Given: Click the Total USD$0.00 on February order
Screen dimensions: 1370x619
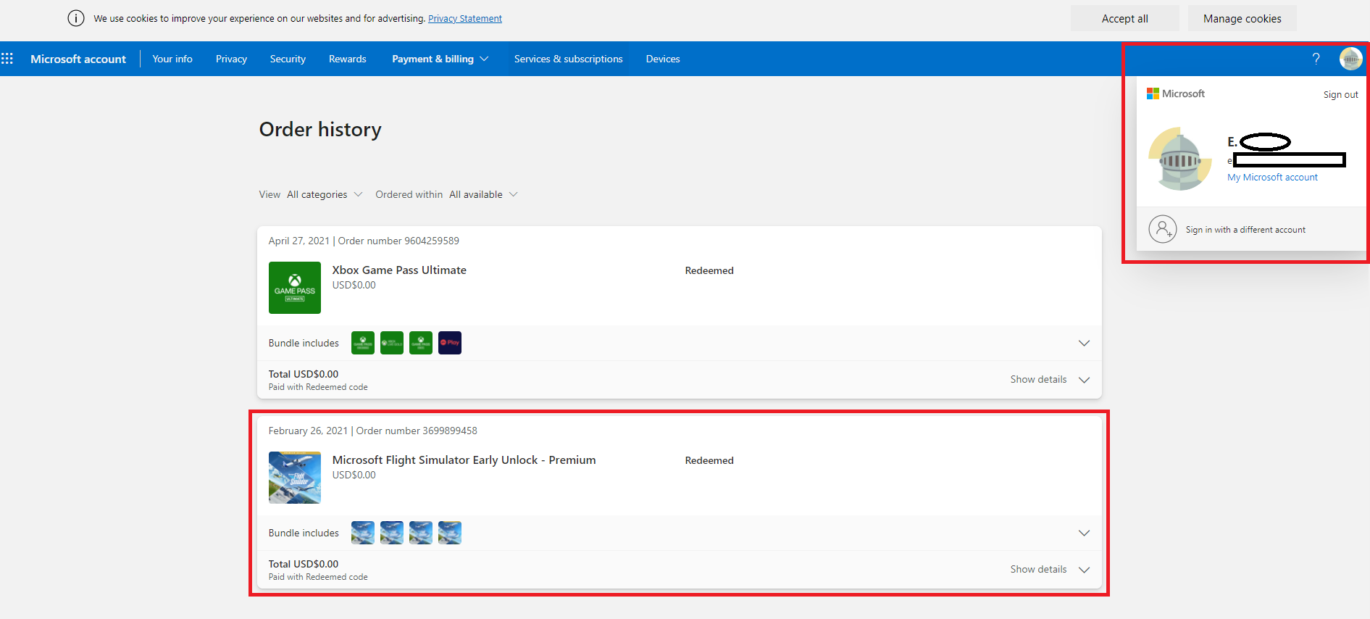Looking at the screenshot, I should click(x=304, y=564).
